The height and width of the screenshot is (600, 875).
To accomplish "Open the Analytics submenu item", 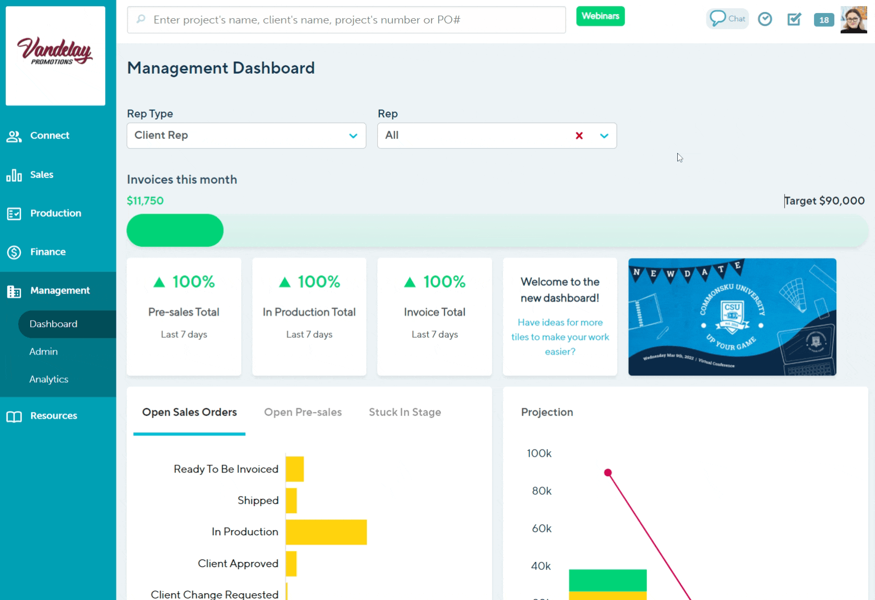I will click(49, 380).
